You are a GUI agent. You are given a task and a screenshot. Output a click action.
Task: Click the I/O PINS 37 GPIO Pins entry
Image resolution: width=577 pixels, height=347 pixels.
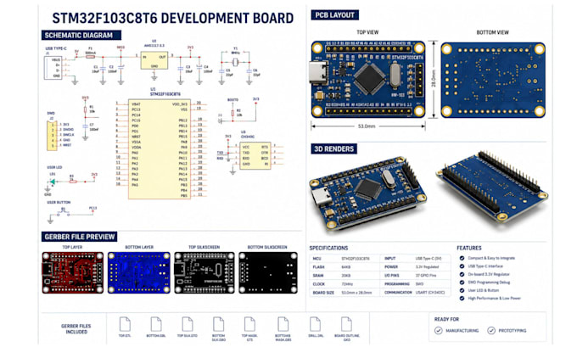click(x=416, y=275)
